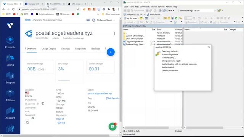Open the WinSCP Local menu
This screenshot has height=137, width=244.
[x=126, y=7]
